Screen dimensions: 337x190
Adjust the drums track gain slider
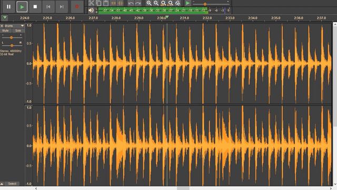point(12,37)
